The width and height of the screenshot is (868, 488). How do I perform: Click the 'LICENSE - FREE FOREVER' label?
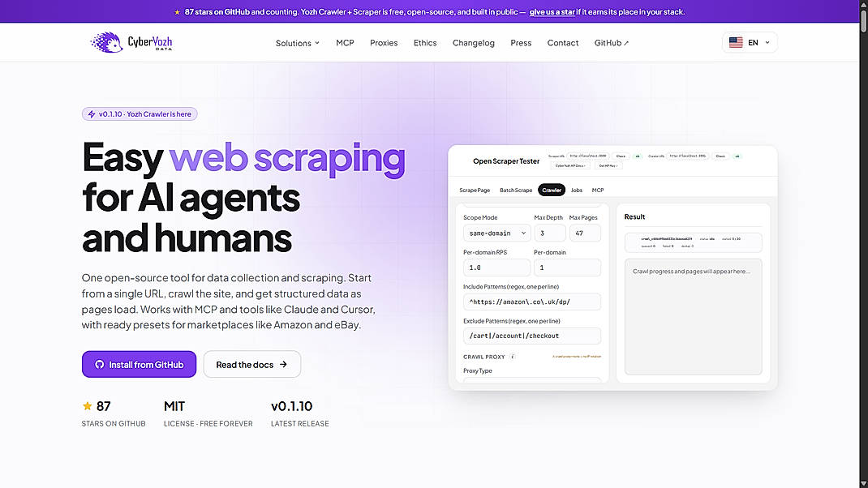(208, 424)
